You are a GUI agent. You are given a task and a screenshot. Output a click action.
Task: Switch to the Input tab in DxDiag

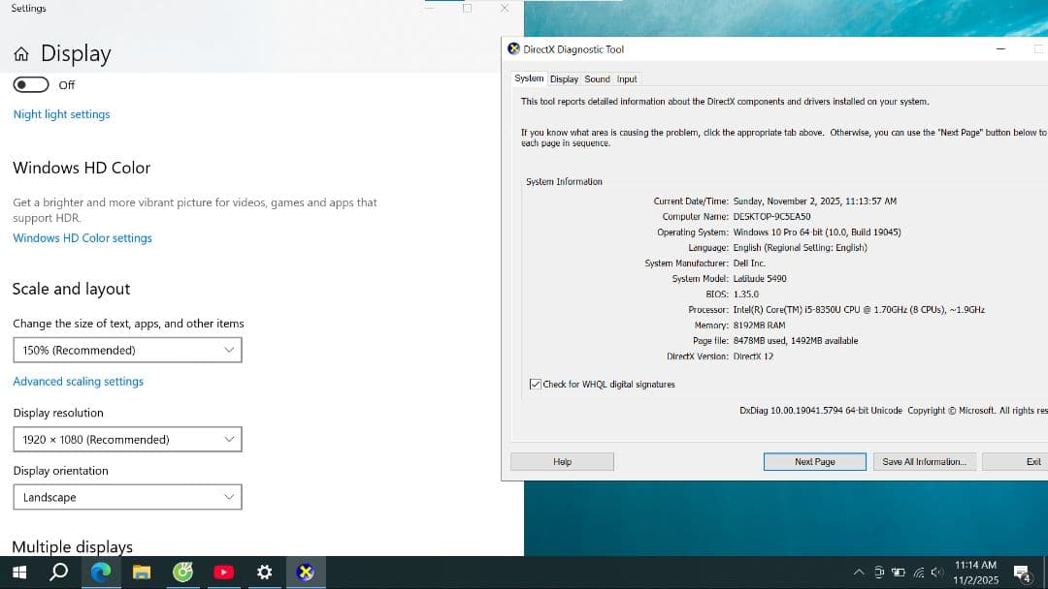point(627,78)
